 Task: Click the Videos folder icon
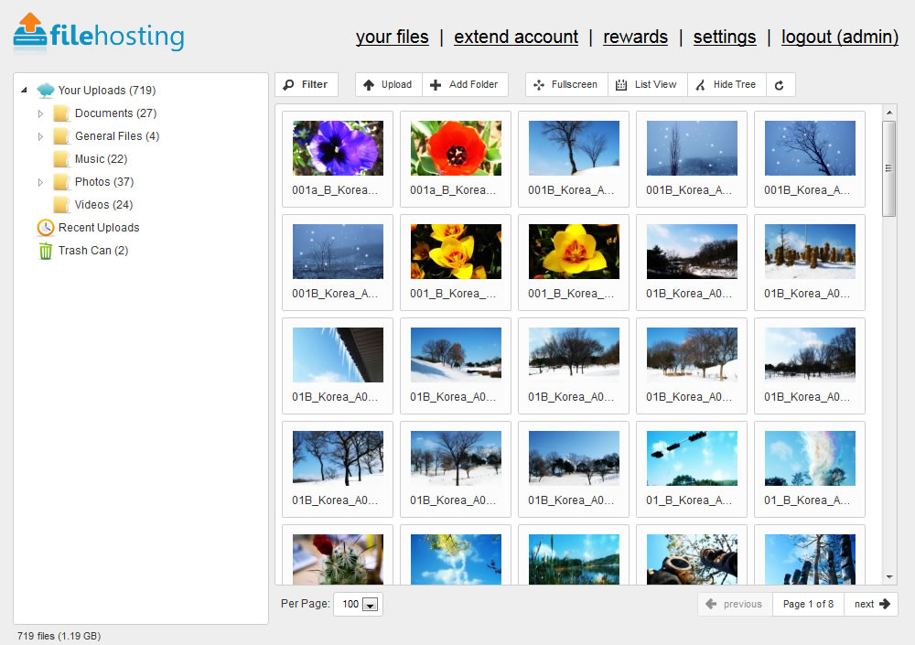tap(61, 204)
